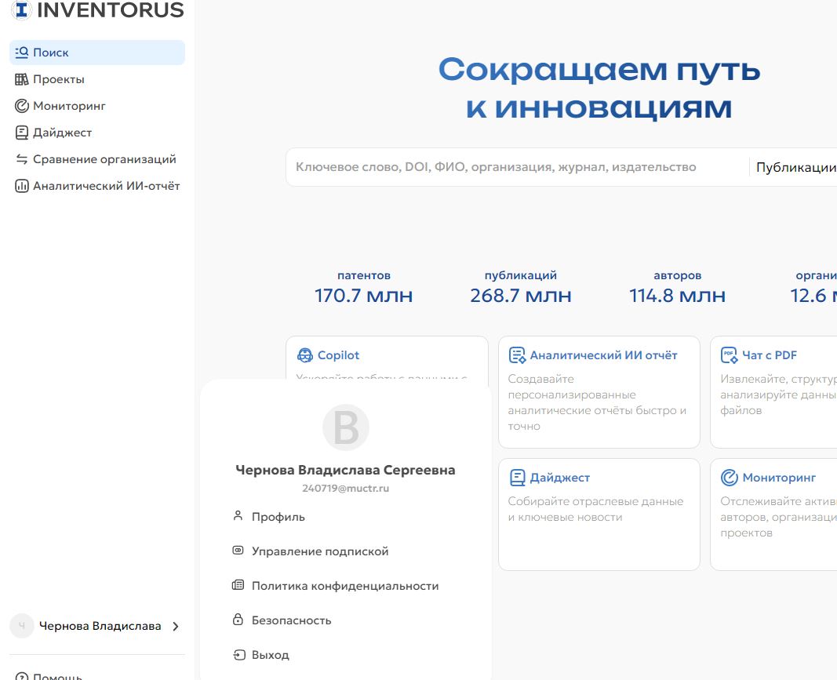Expand user menu chevron beside Чернова Владислава
Screen dimensions: 837x680
(x=176, y=626)
